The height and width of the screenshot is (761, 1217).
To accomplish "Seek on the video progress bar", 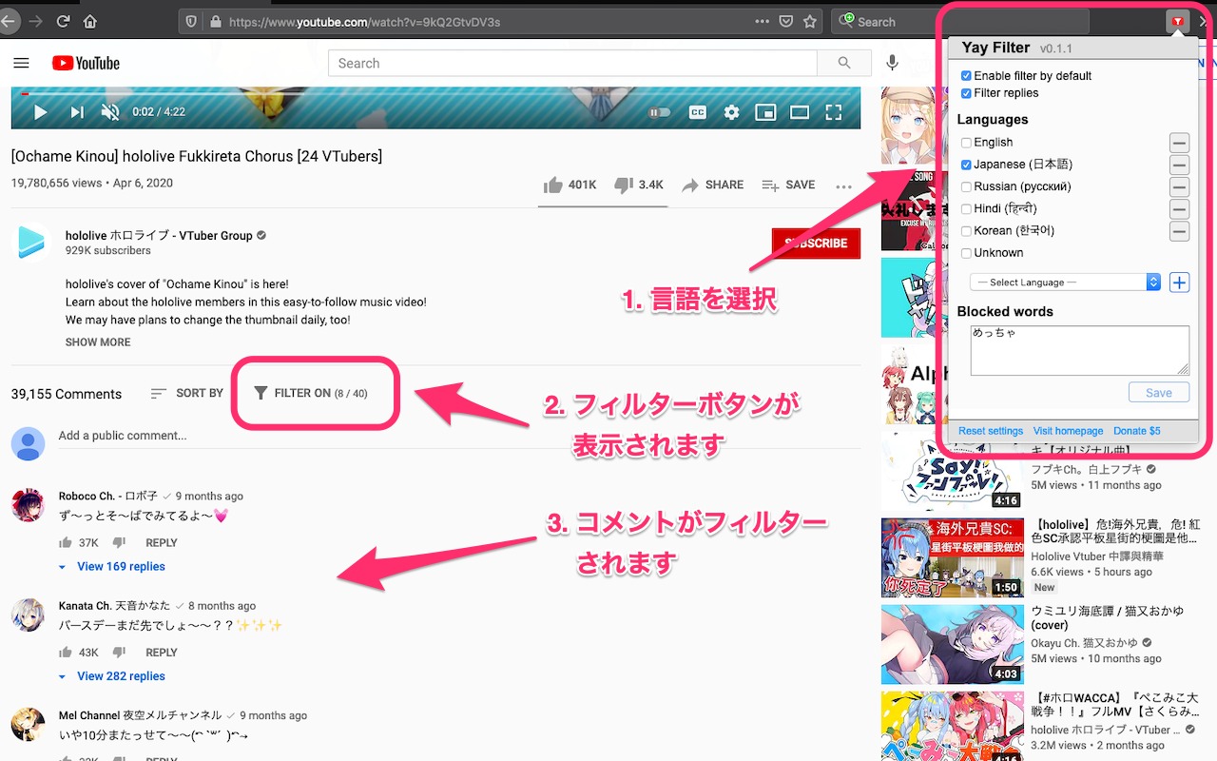I will [x=435, y=93].
